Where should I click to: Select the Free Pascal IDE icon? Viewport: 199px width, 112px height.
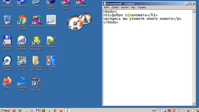coord(51,63)
